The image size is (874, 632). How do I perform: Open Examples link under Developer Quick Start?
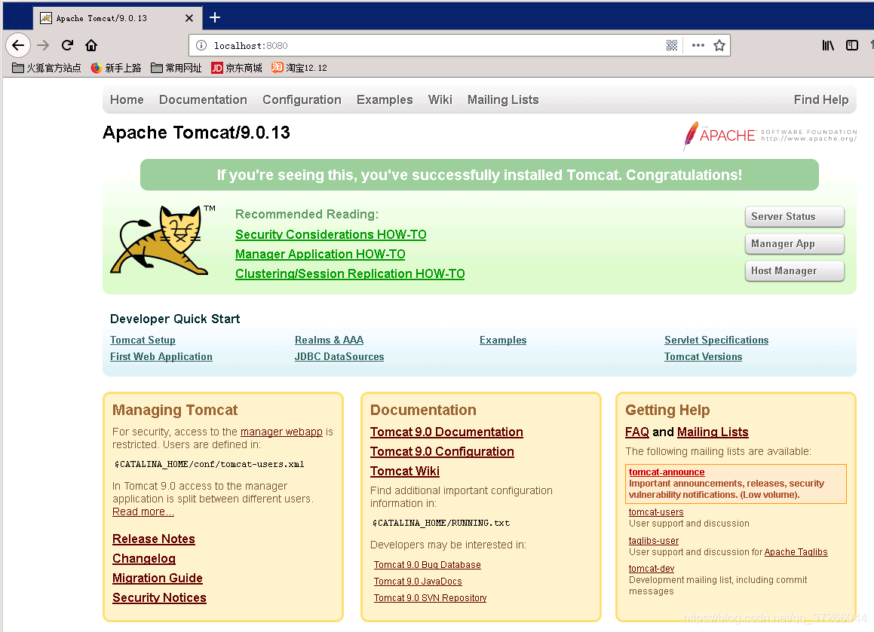pos(503,340)
